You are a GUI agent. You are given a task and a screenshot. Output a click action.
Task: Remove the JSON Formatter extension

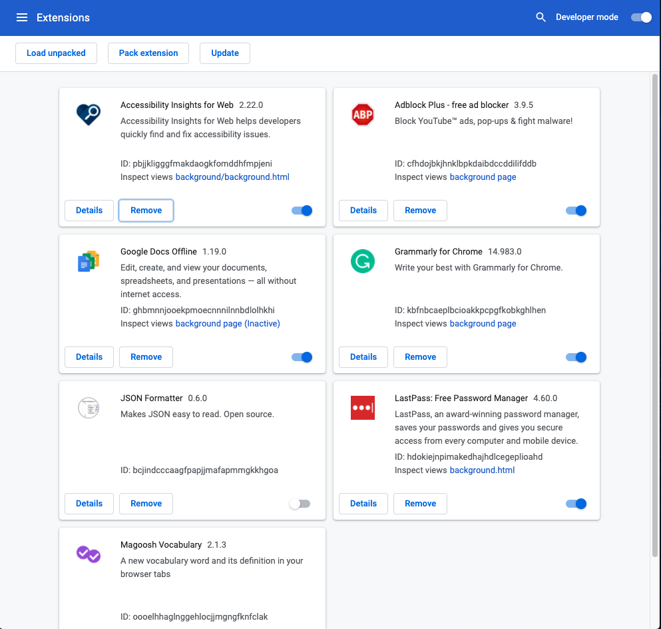click(x=146, y=504)
